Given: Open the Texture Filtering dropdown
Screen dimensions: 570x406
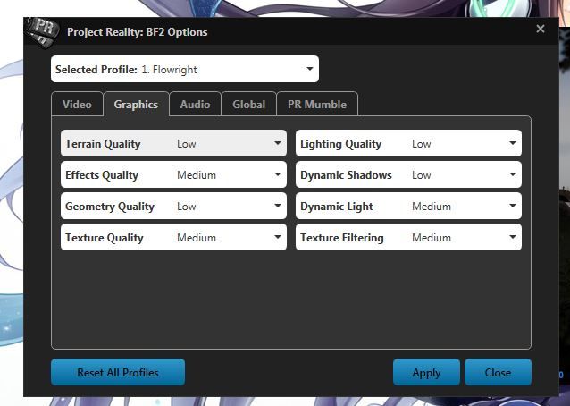Looking at the screenshot, I should tap(408, 238).
